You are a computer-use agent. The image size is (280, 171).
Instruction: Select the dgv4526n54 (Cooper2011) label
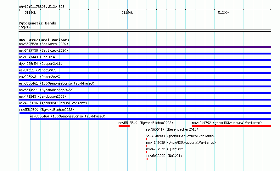click(41, 64)
